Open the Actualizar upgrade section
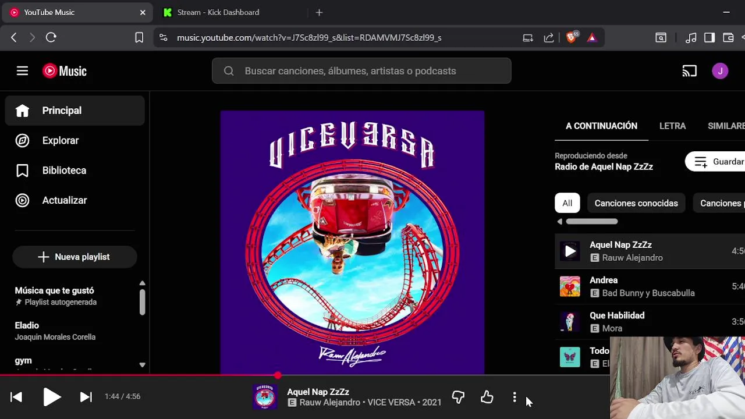 (x=74, y=200)
